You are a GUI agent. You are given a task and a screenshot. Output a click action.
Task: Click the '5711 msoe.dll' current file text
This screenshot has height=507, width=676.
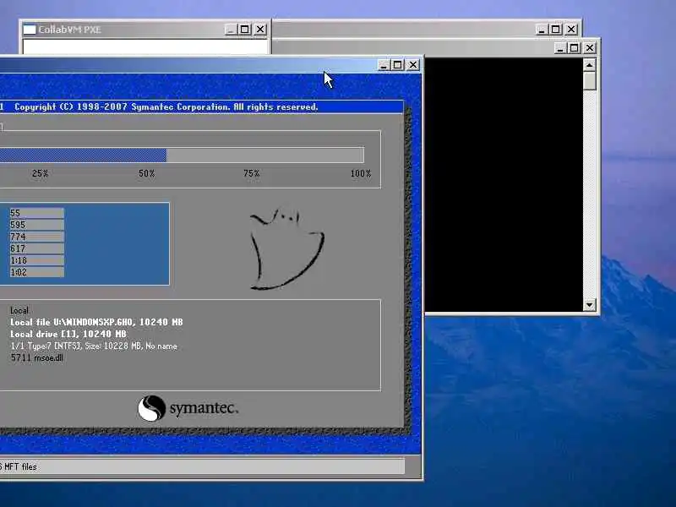pyautogui.click(x=37, y=357)
